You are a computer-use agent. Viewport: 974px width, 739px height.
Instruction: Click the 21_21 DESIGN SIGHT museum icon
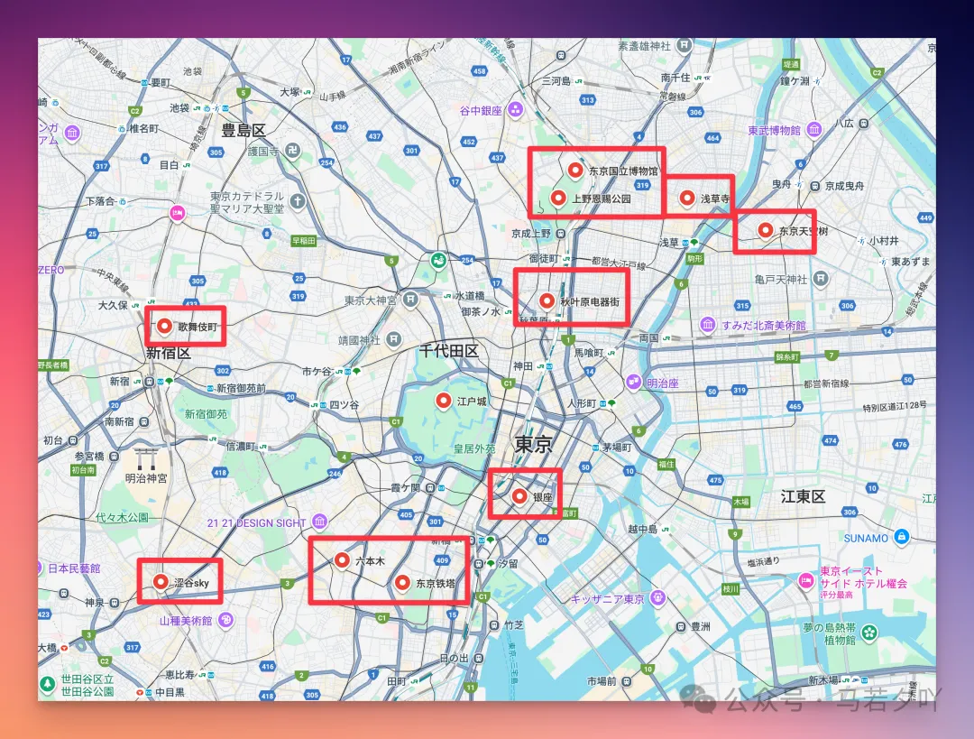320,522
